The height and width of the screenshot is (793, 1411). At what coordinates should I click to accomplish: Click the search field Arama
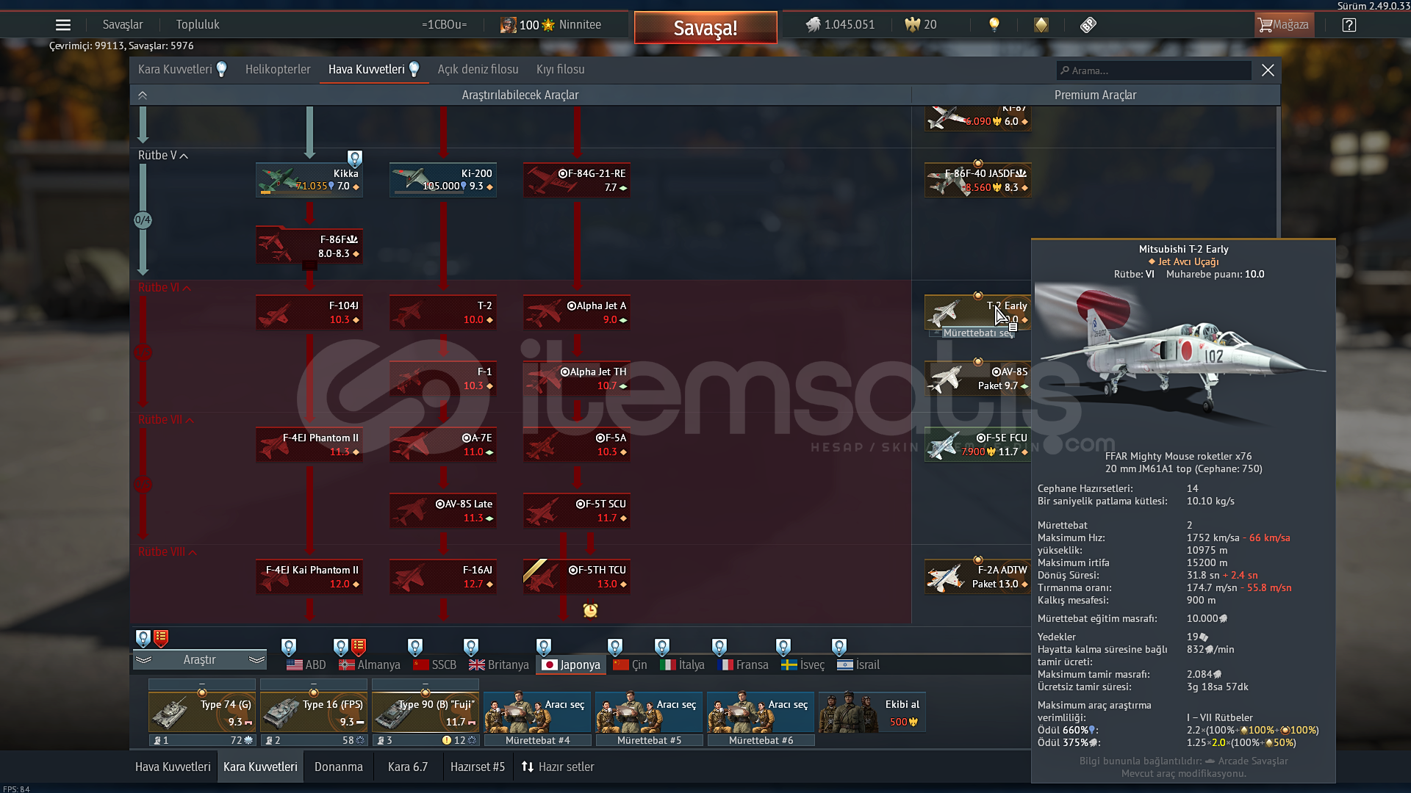click(1154, 70)
